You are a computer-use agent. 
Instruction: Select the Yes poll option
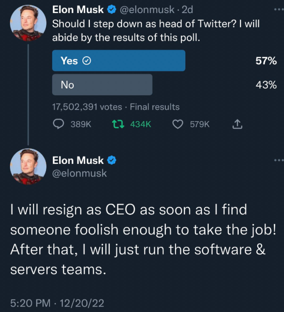coord(119,61)
